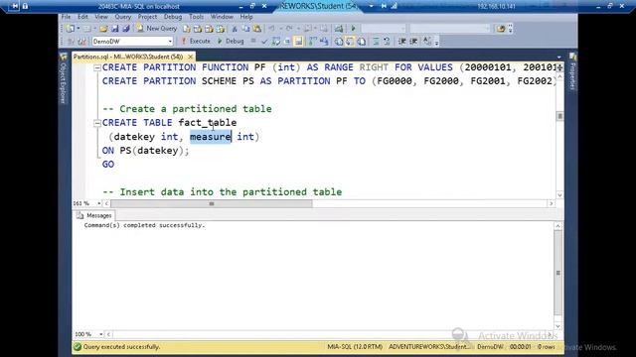
Task: Click the green Start arrow in the top toolbar
Action: click(x=354, y=29)
